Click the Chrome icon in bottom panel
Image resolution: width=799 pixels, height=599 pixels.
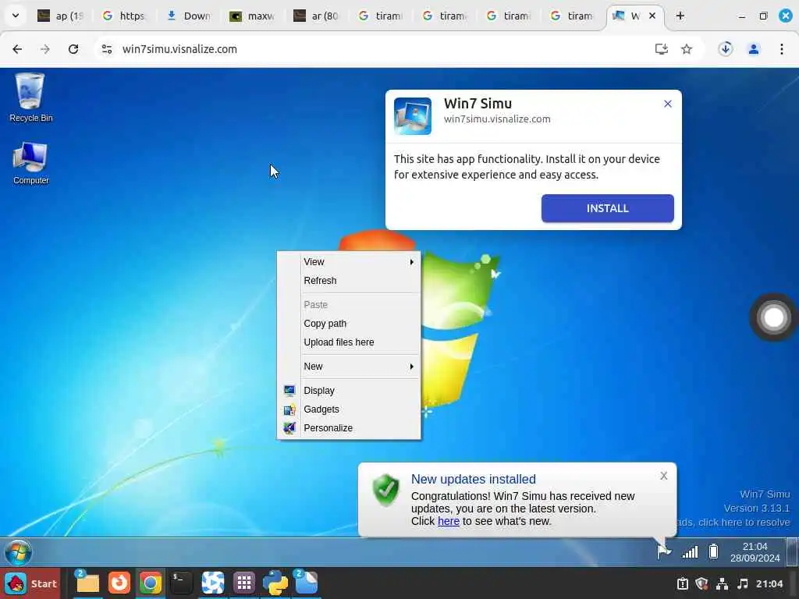point(151,583)
